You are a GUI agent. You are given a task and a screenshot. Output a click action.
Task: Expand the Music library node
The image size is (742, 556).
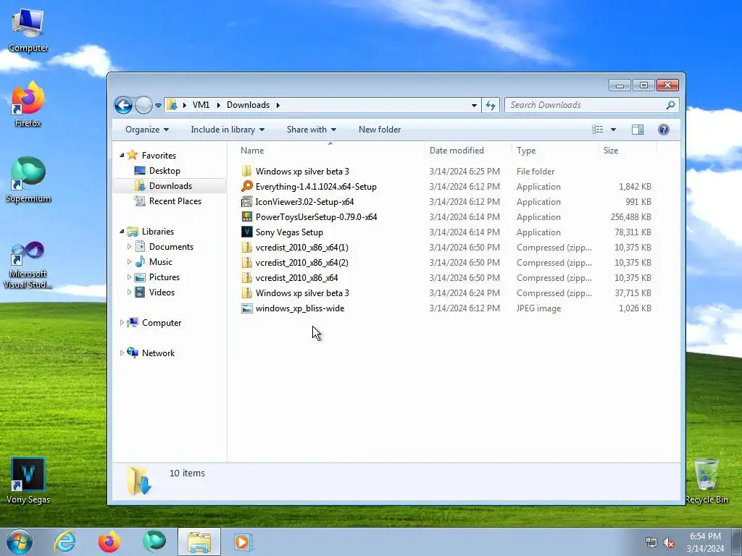pos(129,261)
